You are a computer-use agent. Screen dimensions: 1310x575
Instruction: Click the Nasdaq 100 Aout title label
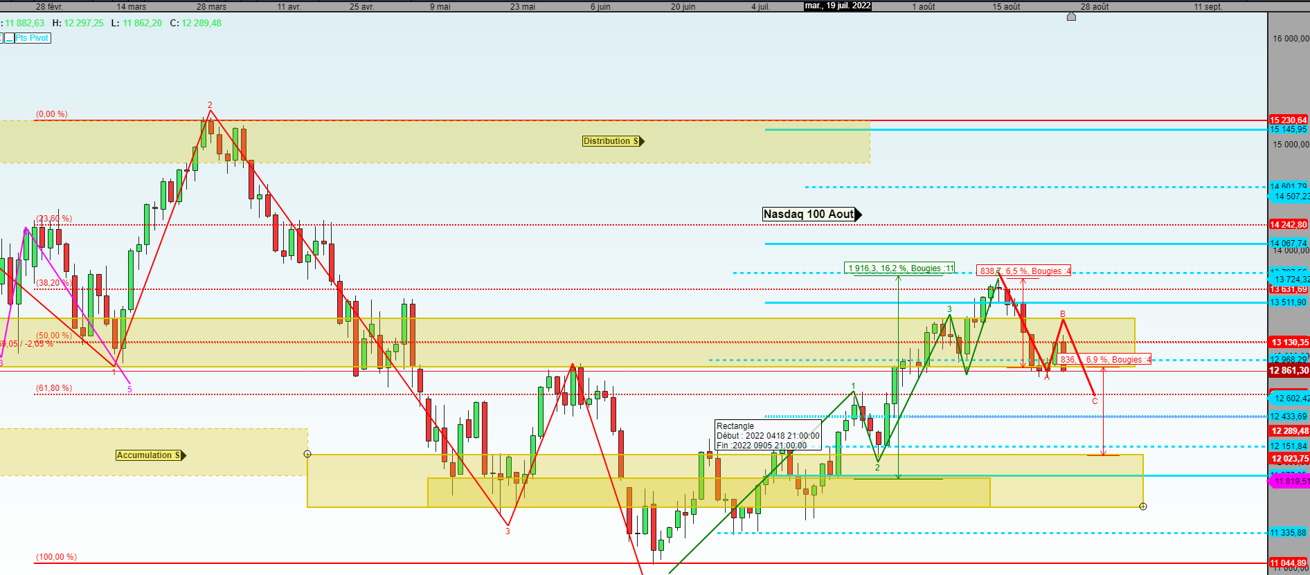(x=811, y=215)
